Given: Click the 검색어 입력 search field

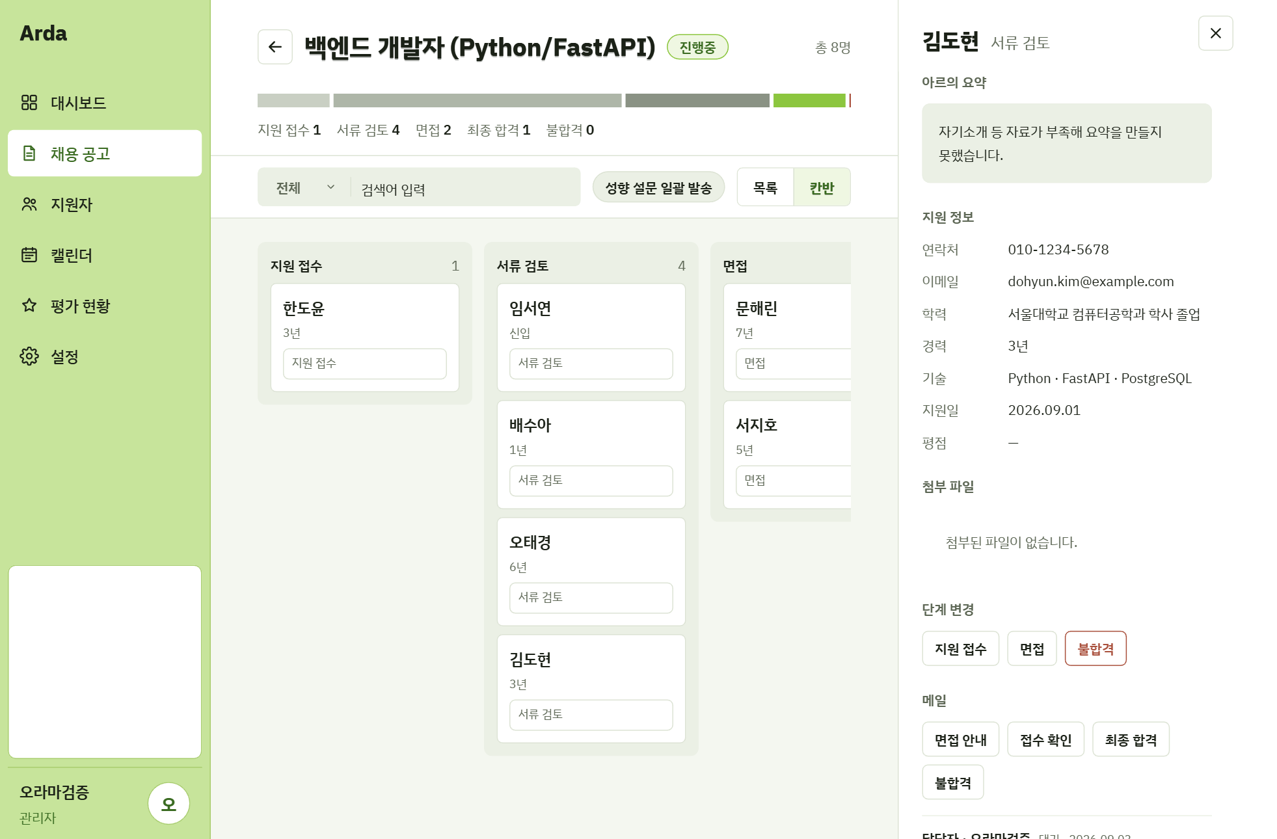Looking at the screenshot, I should pos(465,189).
